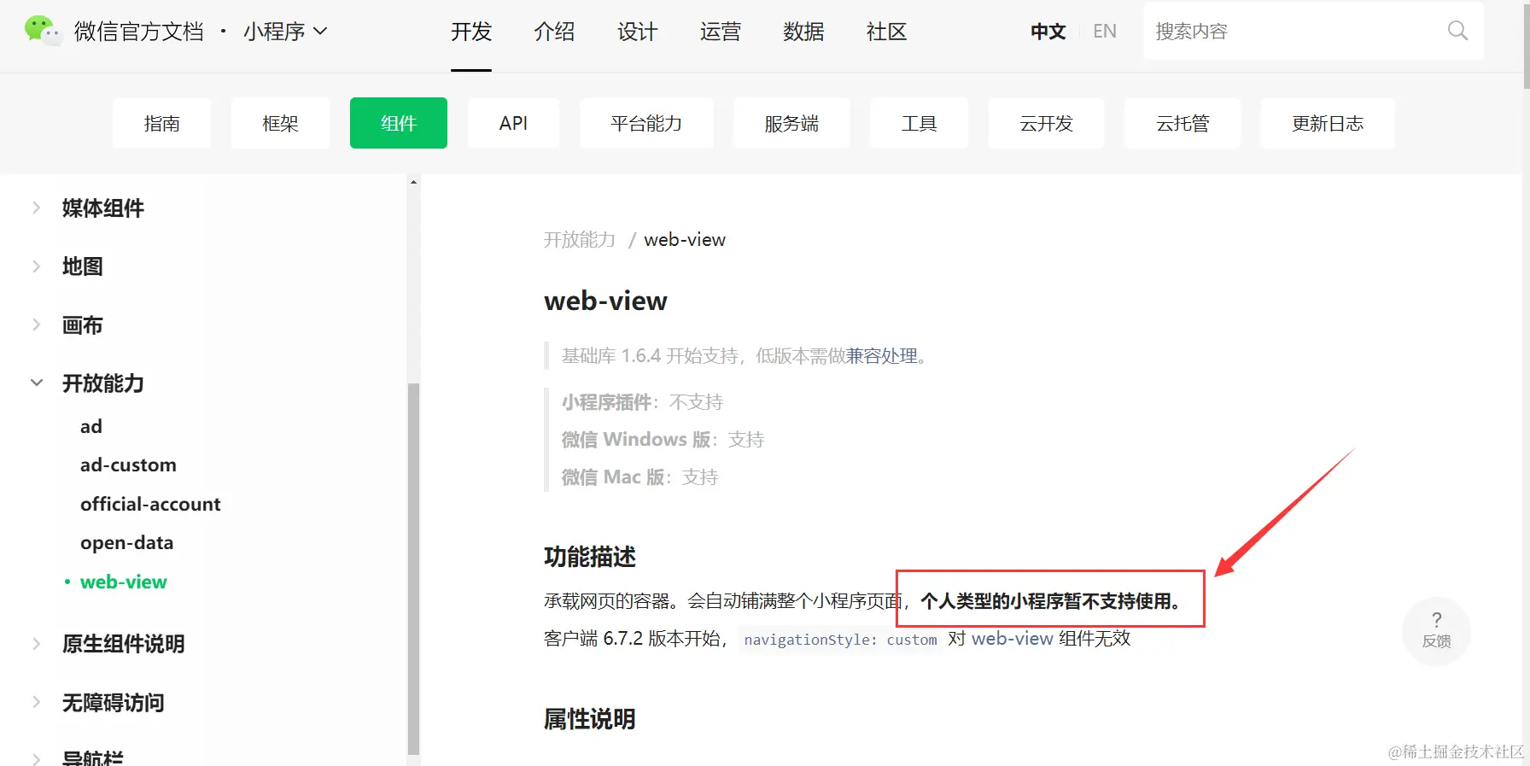Screen dimensions: 1530x766
Task: Expand the 导航栏 section chevron
Action: (36, 758)
